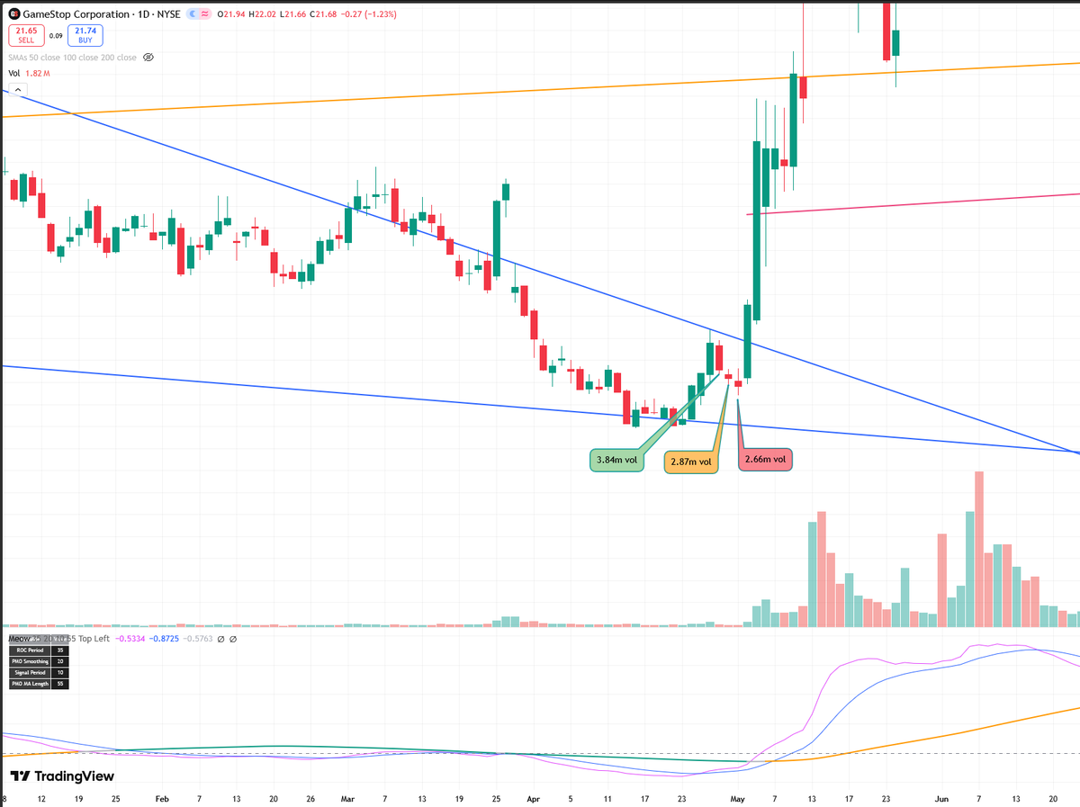Select the pink horizontal trendline

(913, 203)
